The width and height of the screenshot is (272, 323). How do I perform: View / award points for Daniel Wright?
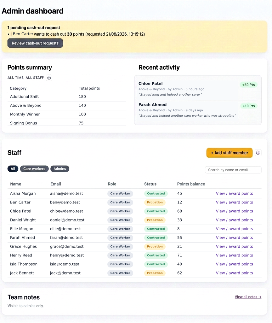click(234, 220)
